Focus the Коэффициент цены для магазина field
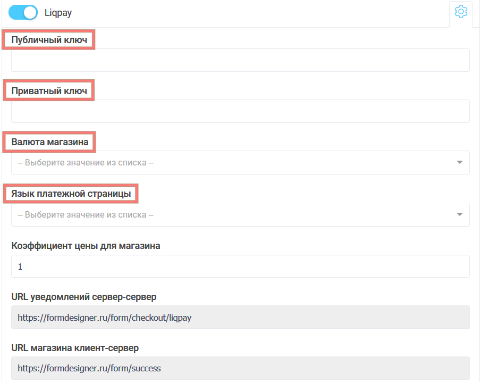The height and width of the screenshot is (382, 481). point(240,266)
